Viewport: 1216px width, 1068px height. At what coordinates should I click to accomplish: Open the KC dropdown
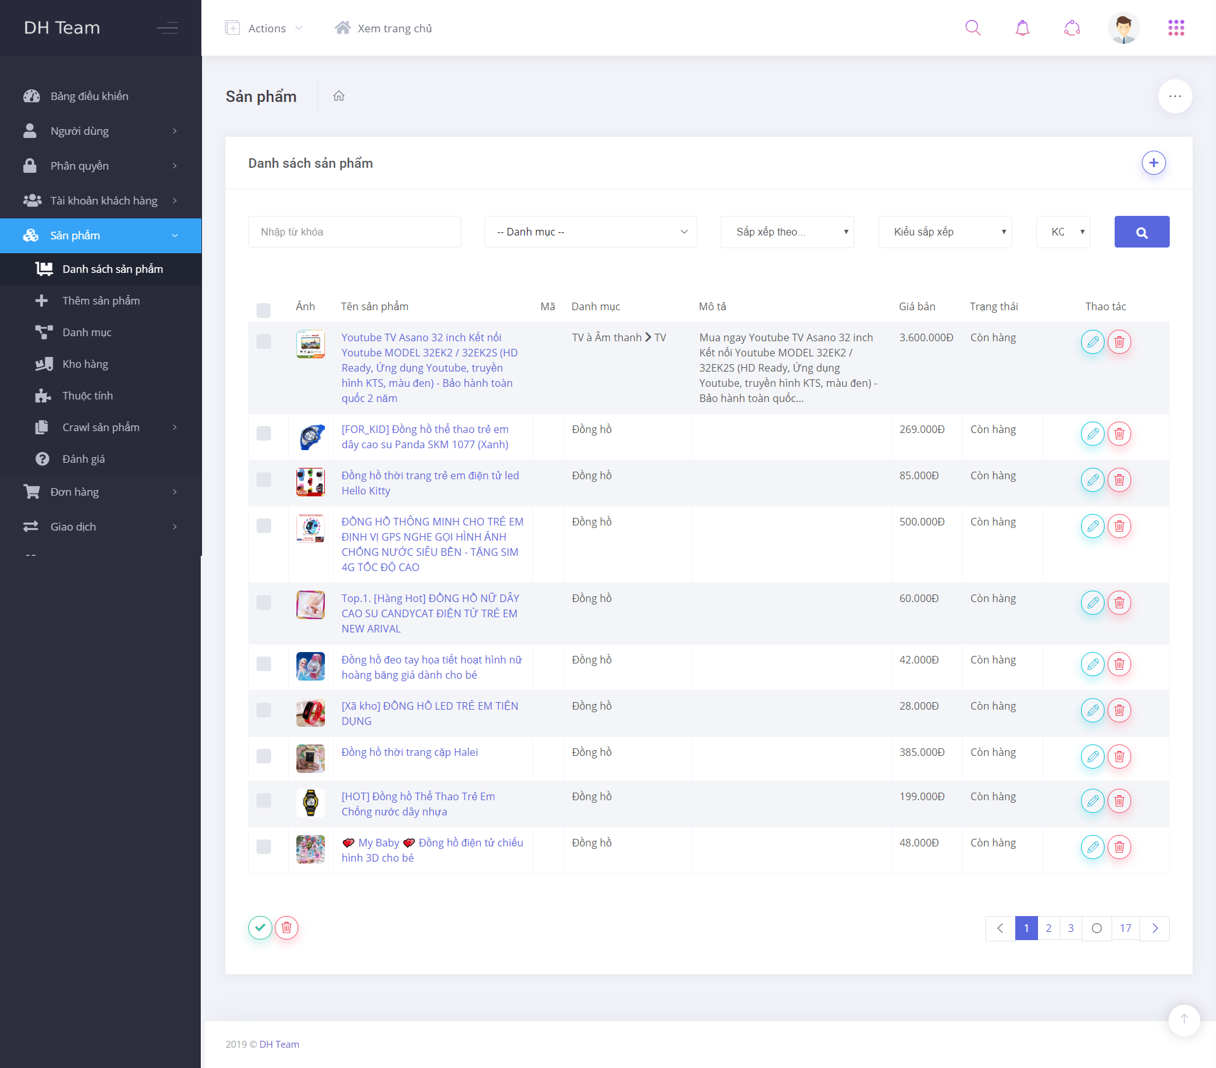click(1063, 232)
